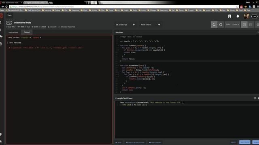Click the bookmark icon in Codewars header
This screenshot has height=145, width=259.
click(x=229, y=16)
